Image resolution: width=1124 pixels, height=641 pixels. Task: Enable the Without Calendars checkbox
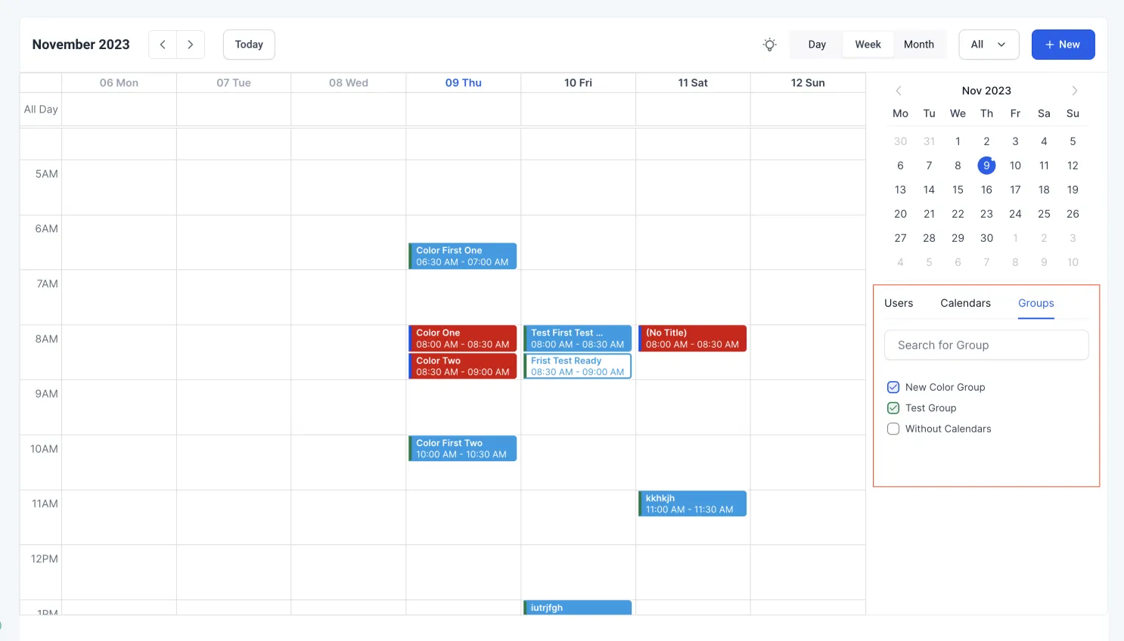tap(893, 429)
